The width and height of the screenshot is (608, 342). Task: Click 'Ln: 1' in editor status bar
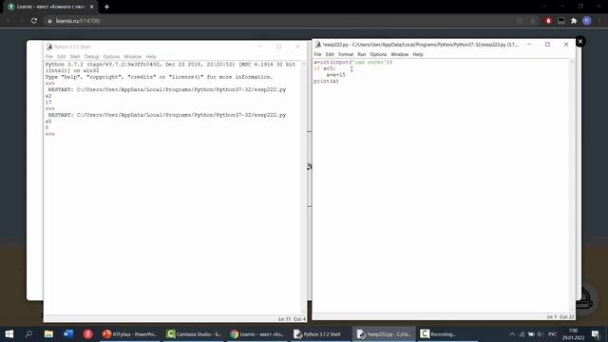point(551,316)
